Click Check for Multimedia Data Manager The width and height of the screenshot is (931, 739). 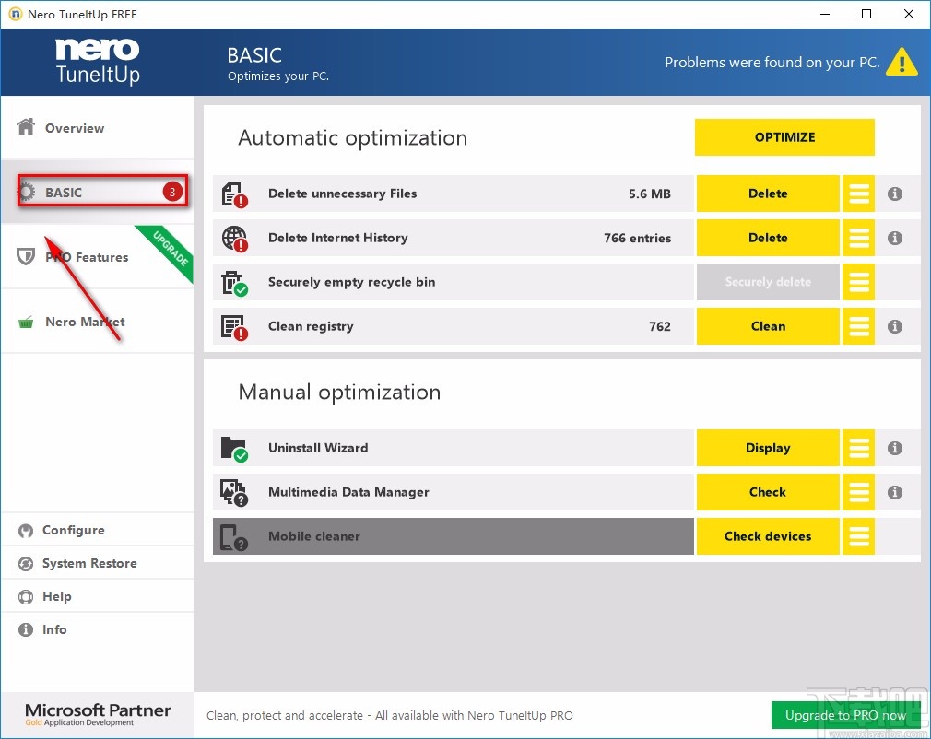[x=768, y=492]
